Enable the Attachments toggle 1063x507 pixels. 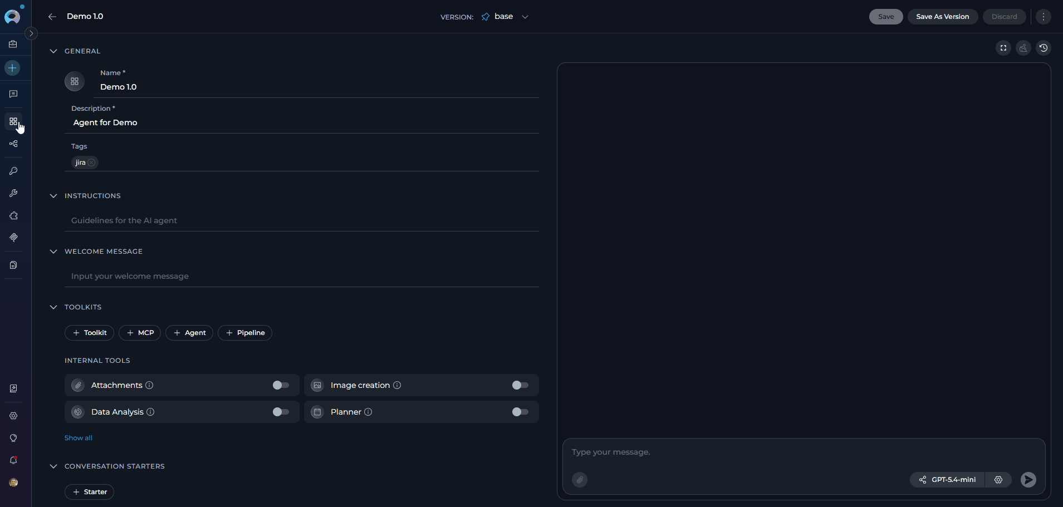(x=281, y=385)
